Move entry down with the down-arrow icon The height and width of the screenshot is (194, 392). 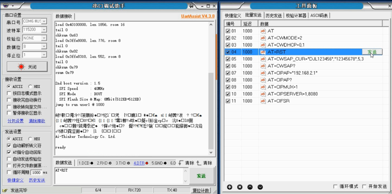tap(260, 187)
